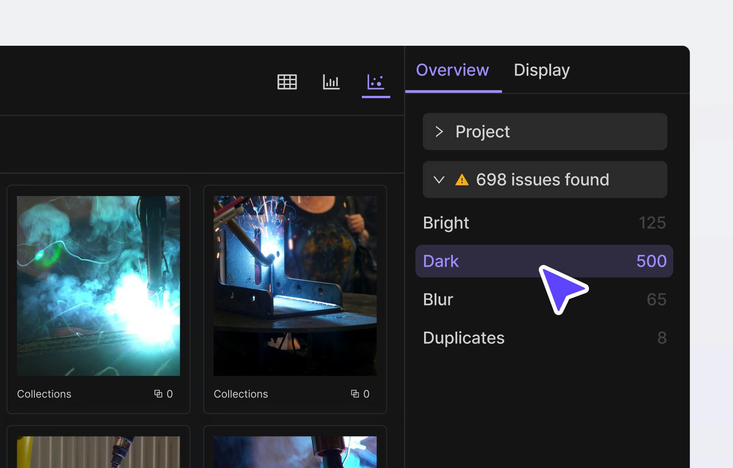This screenshot has width=733, height=468.
Task: Click collections count icon on teal smoke image
Action: click(158, 394)
